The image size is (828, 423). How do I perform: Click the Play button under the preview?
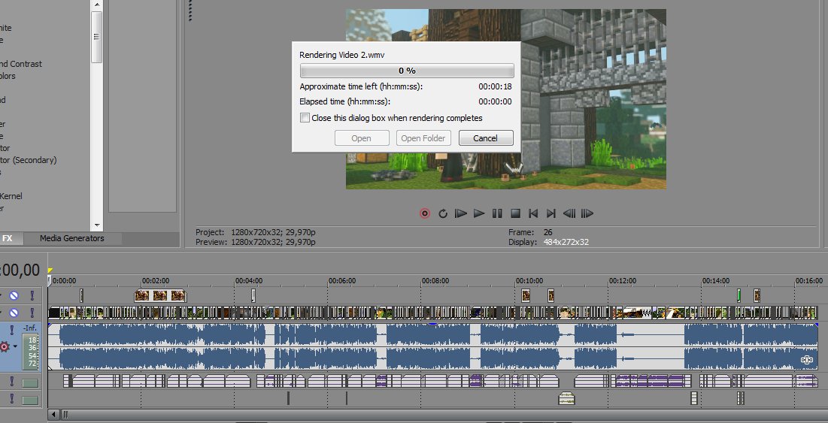(x=479, y=213)
